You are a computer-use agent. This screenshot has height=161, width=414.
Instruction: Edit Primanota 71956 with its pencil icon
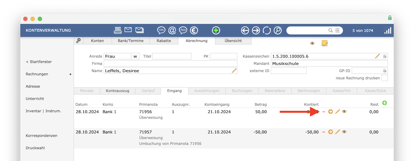point(337,111)
